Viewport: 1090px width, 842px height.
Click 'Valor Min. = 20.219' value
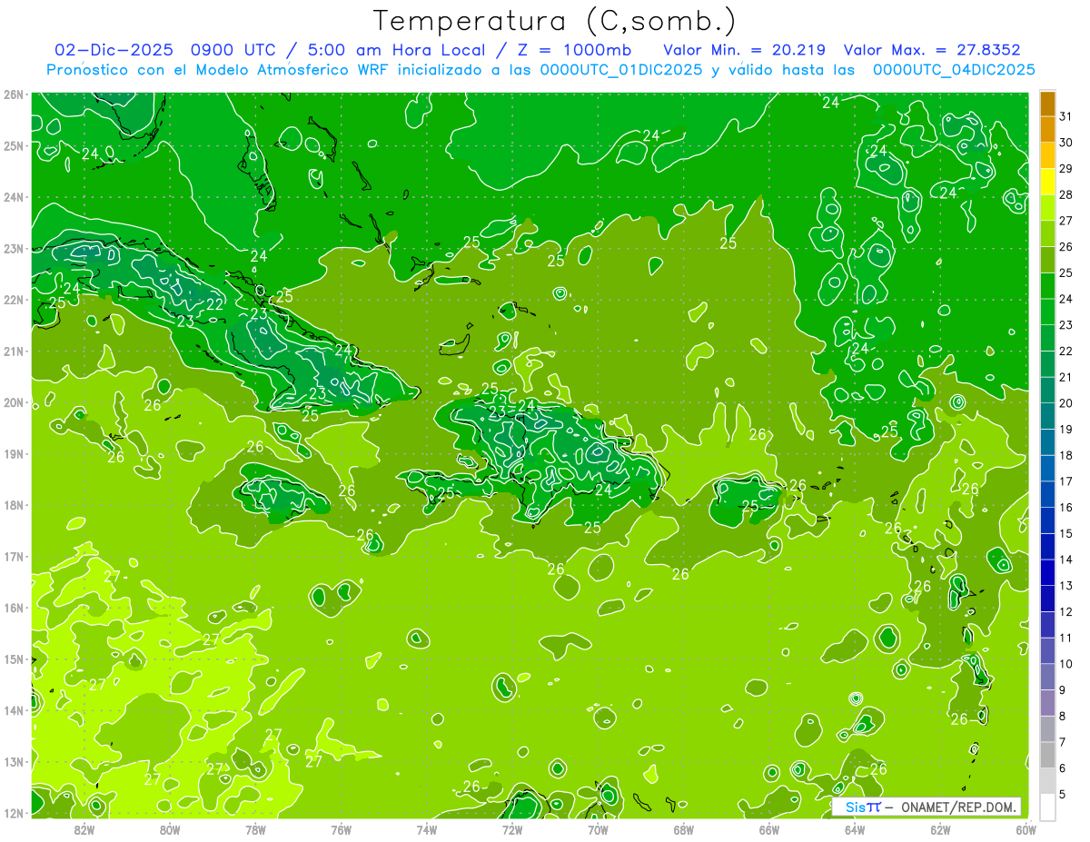746,49
